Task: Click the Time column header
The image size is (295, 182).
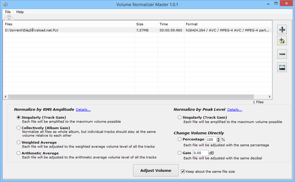Action: [x=171, y=24]
